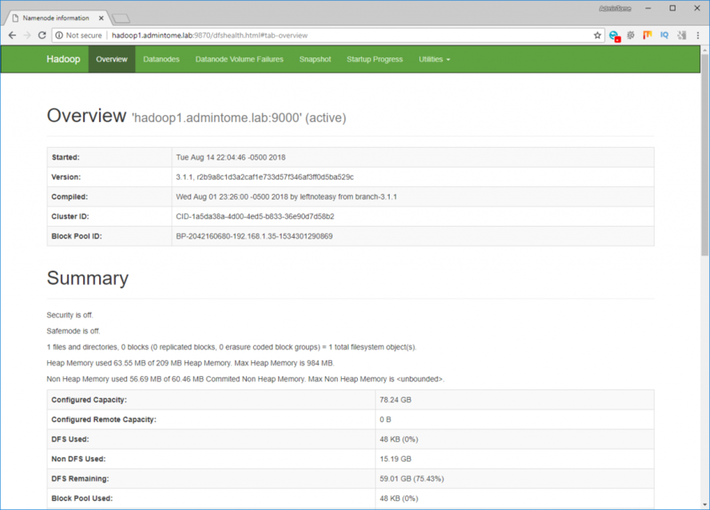Select the Overview nav tab
Image resolution: width=710 pixels, height=510 pixels.
coord(112,59)
